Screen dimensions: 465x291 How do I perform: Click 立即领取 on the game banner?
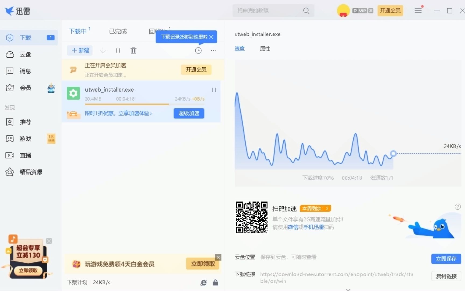(x=203, y=264)
